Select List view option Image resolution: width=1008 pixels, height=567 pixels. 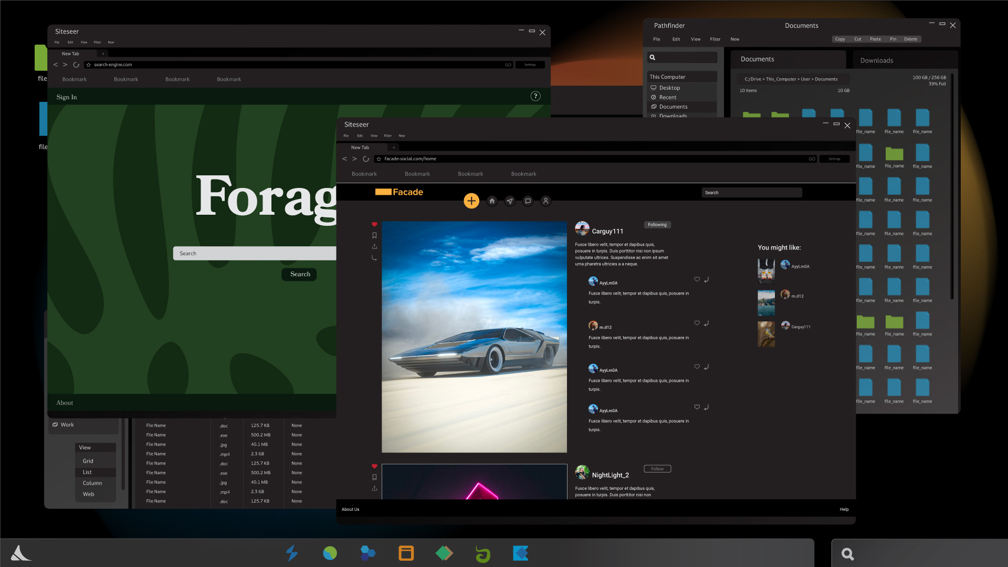87,472
